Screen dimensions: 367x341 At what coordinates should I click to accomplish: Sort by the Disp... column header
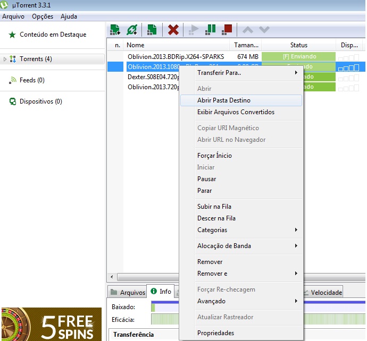pos(349,45)
